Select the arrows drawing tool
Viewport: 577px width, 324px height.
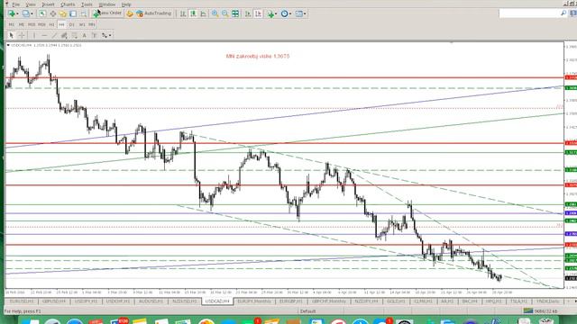(x=105, y=35)
